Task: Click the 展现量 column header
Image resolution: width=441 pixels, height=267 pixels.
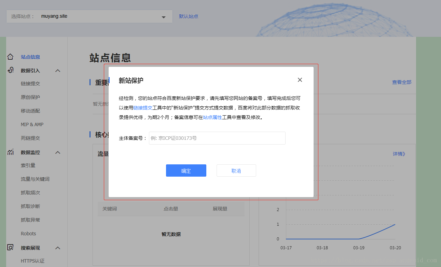Action: 220,209
